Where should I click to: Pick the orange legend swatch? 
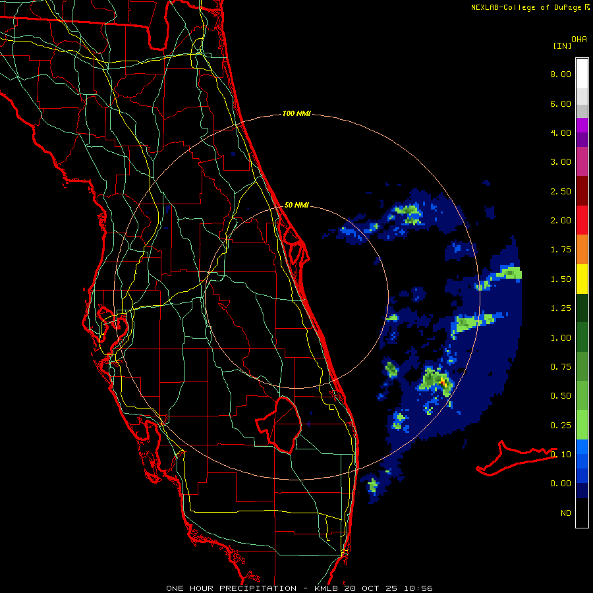582,250
